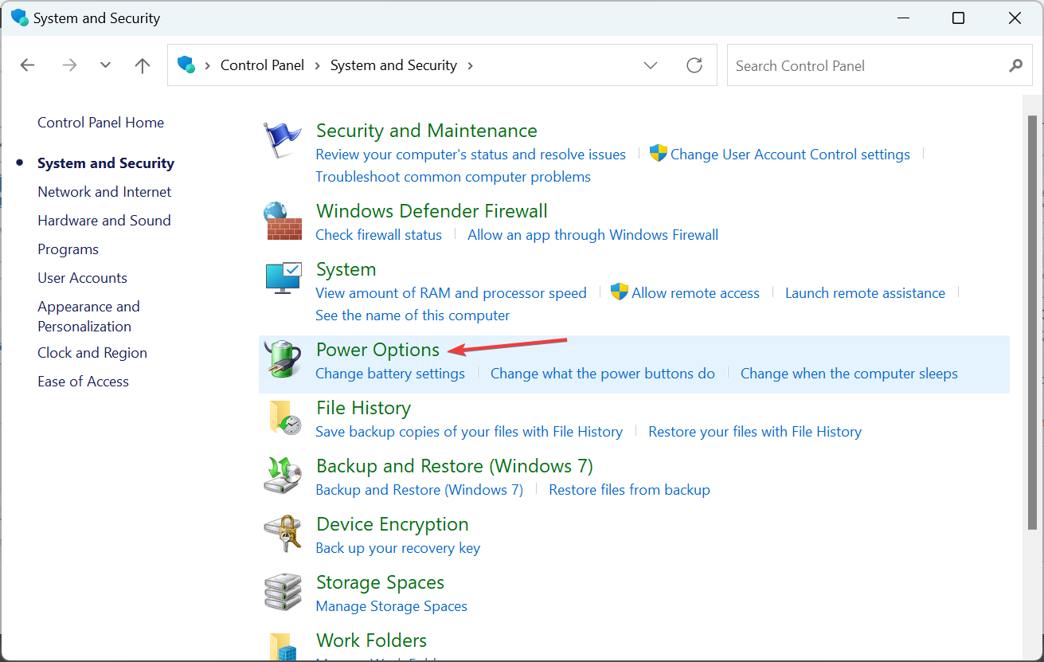
Task: Select the System monitor icon
Action: 283,279
